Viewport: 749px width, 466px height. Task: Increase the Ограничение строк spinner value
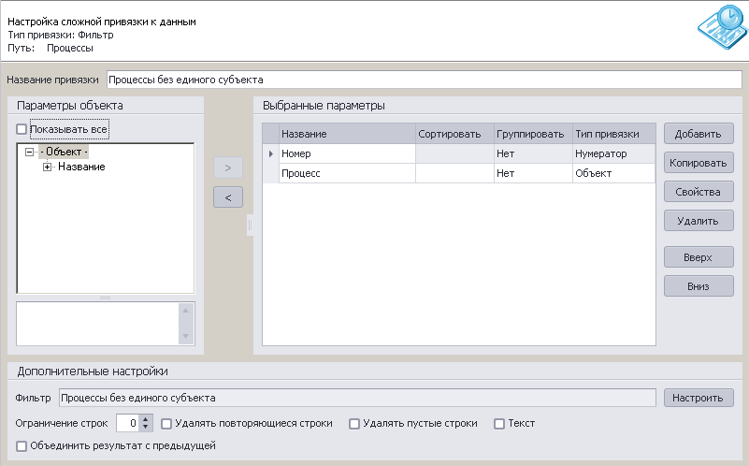(146, 419)
